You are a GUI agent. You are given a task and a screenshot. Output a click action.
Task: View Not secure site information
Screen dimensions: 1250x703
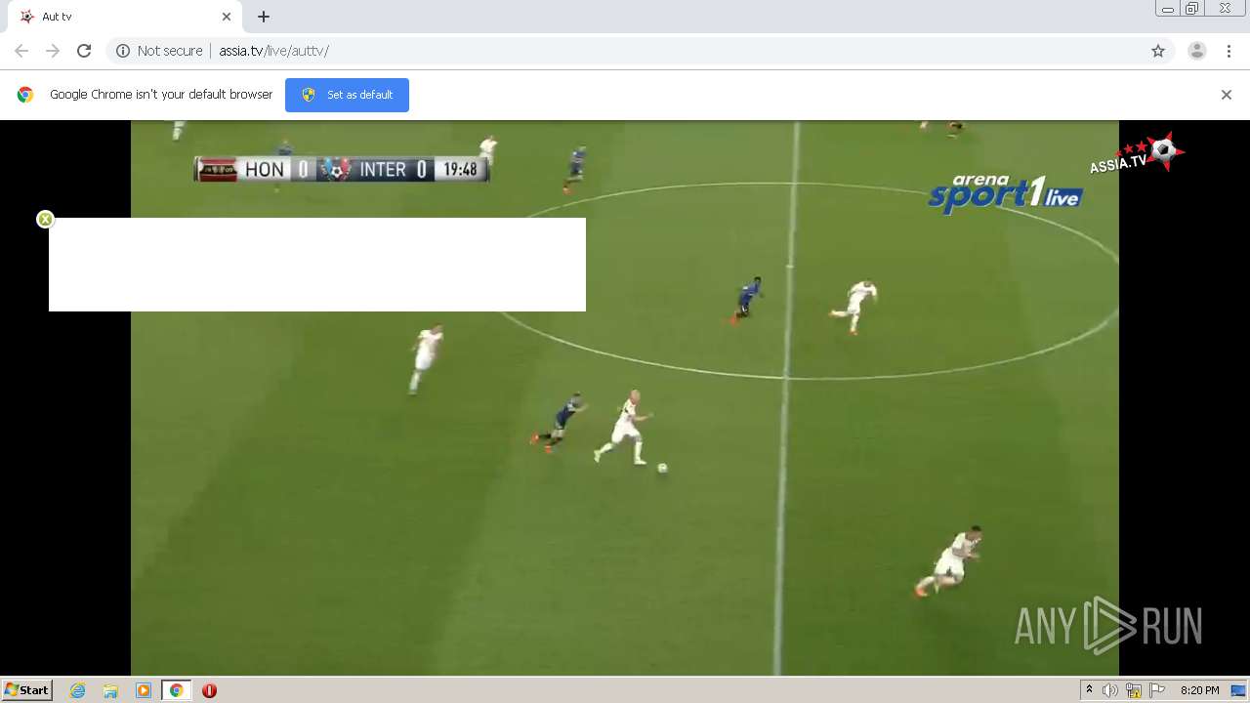point(159,51)
